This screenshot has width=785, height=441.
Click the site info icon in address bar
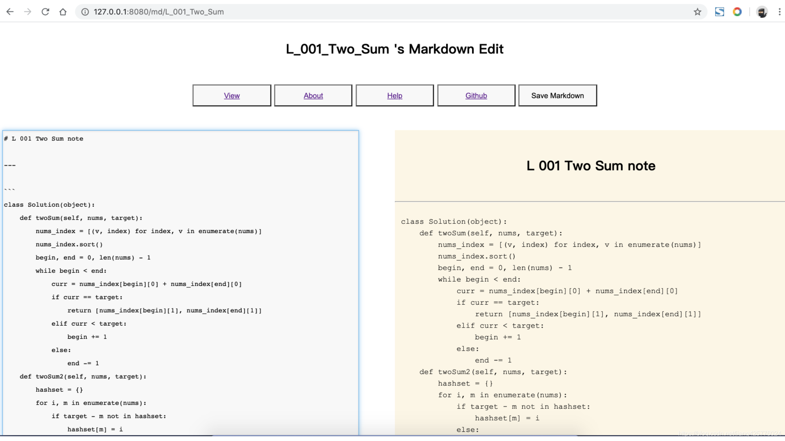(85, 12)
